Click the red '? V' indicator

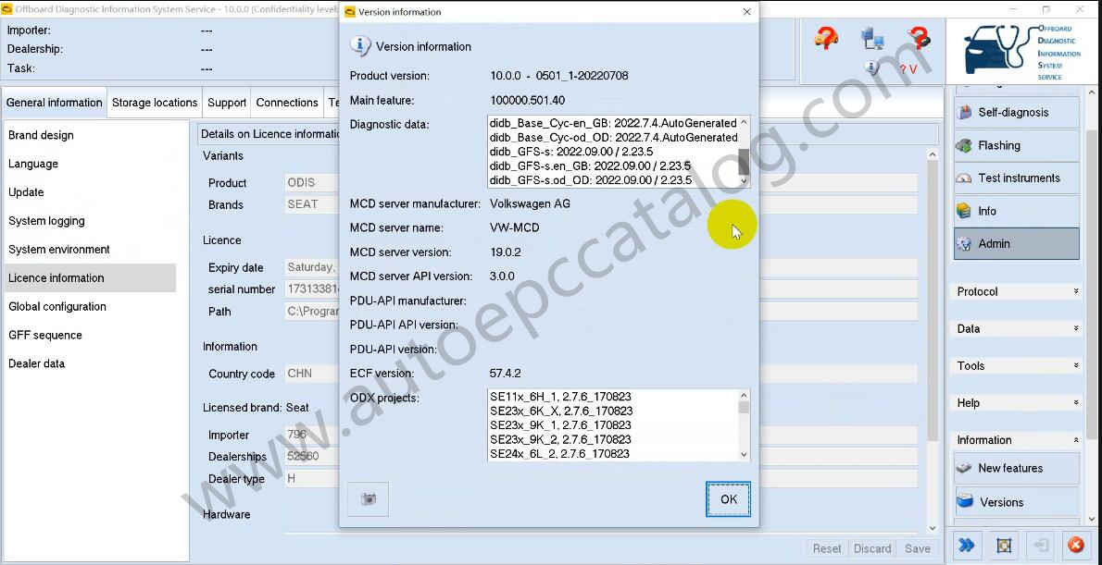(x=908, y=69)
